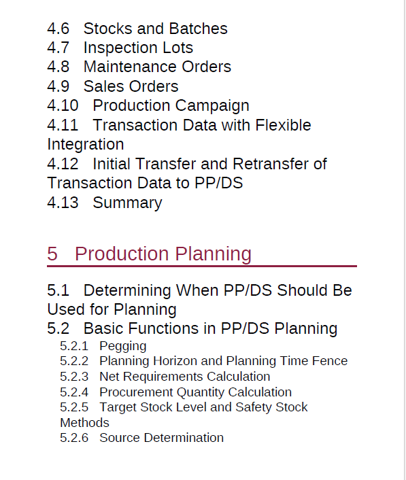Viewport: 406px width, 480px height.
Task: Open the 4.6 Stocks and Batches entry
Action: click(x=137, y=29)
